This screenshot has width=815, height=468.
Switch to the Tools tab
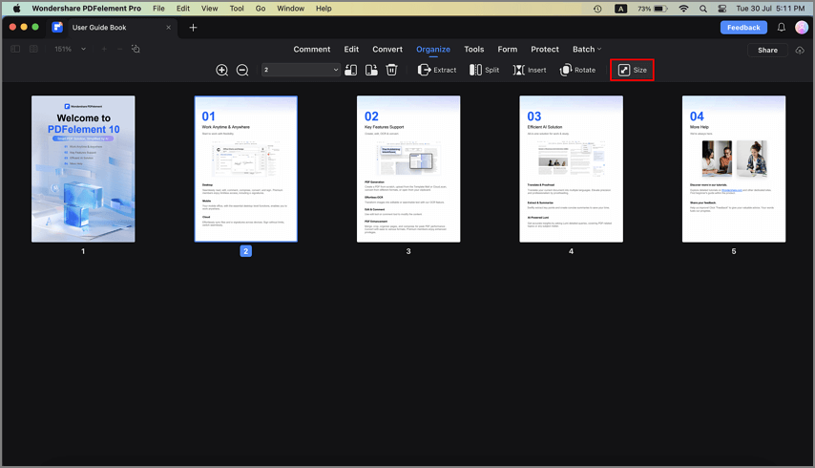tap(474, 49)
